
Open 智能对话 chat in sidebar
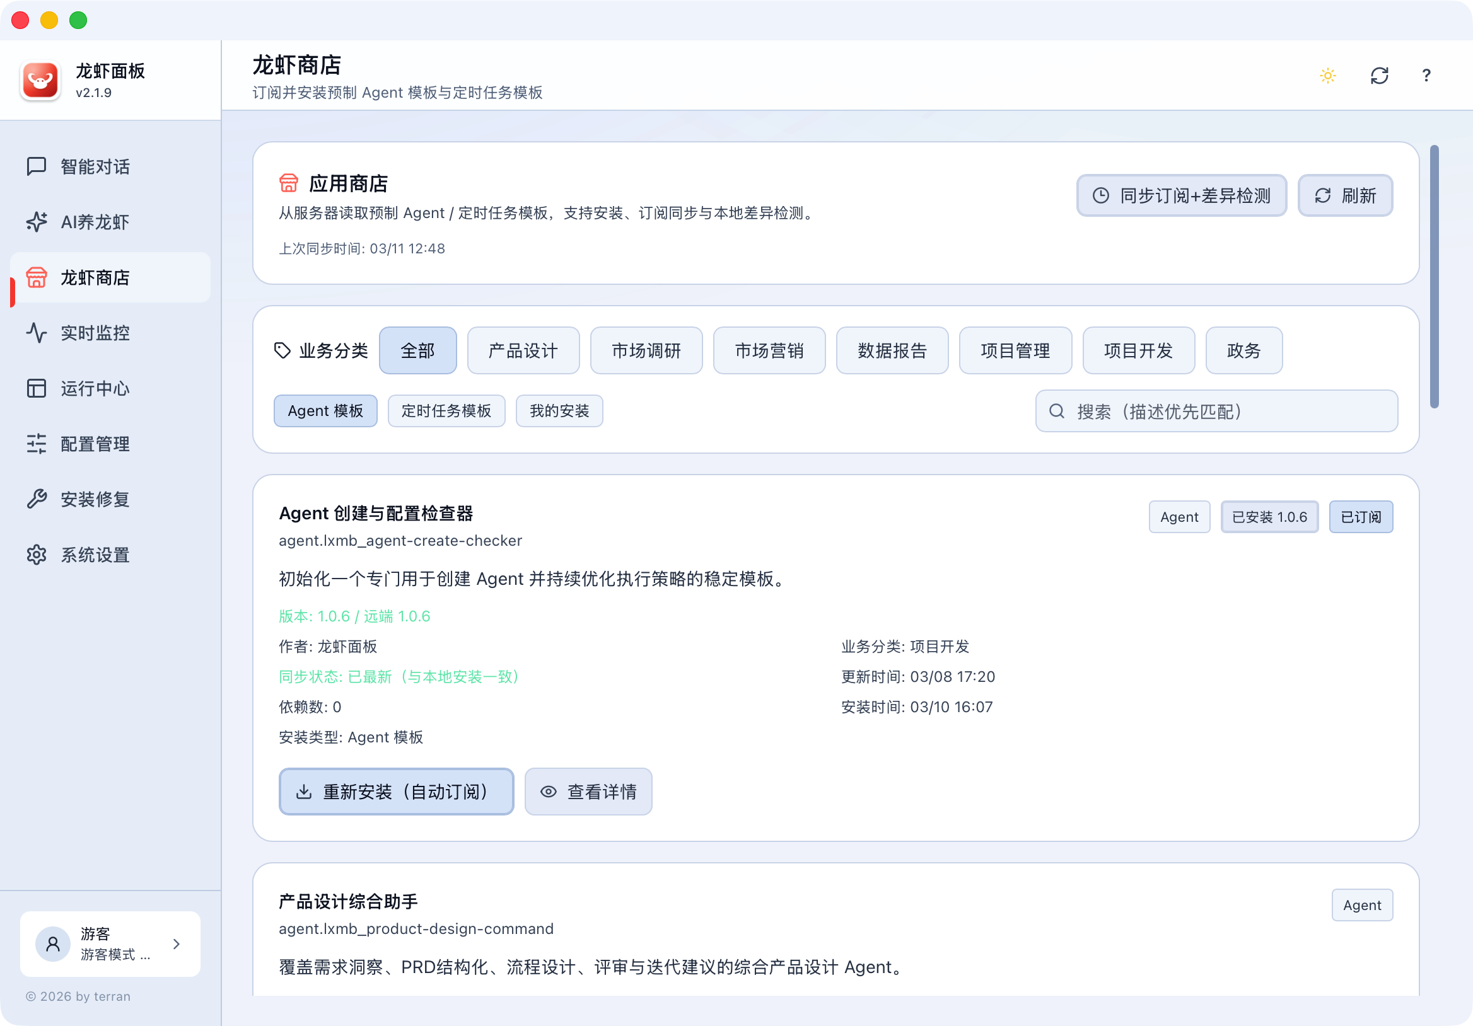pyautogui.click(x=95, y=167)
